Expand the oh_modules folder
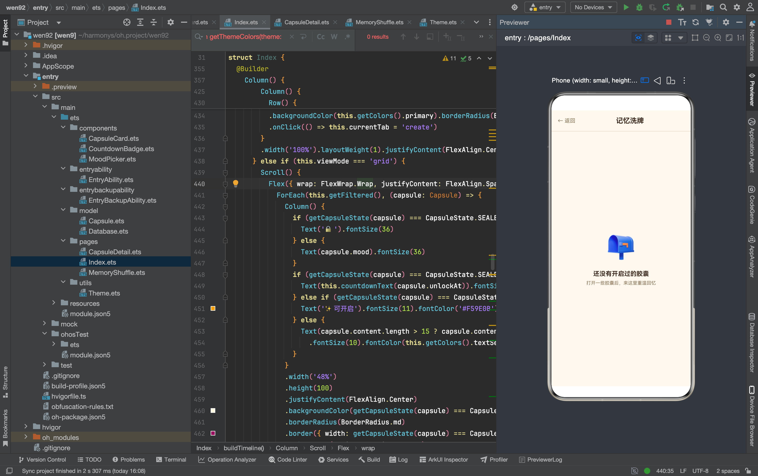 pos(26,437)
